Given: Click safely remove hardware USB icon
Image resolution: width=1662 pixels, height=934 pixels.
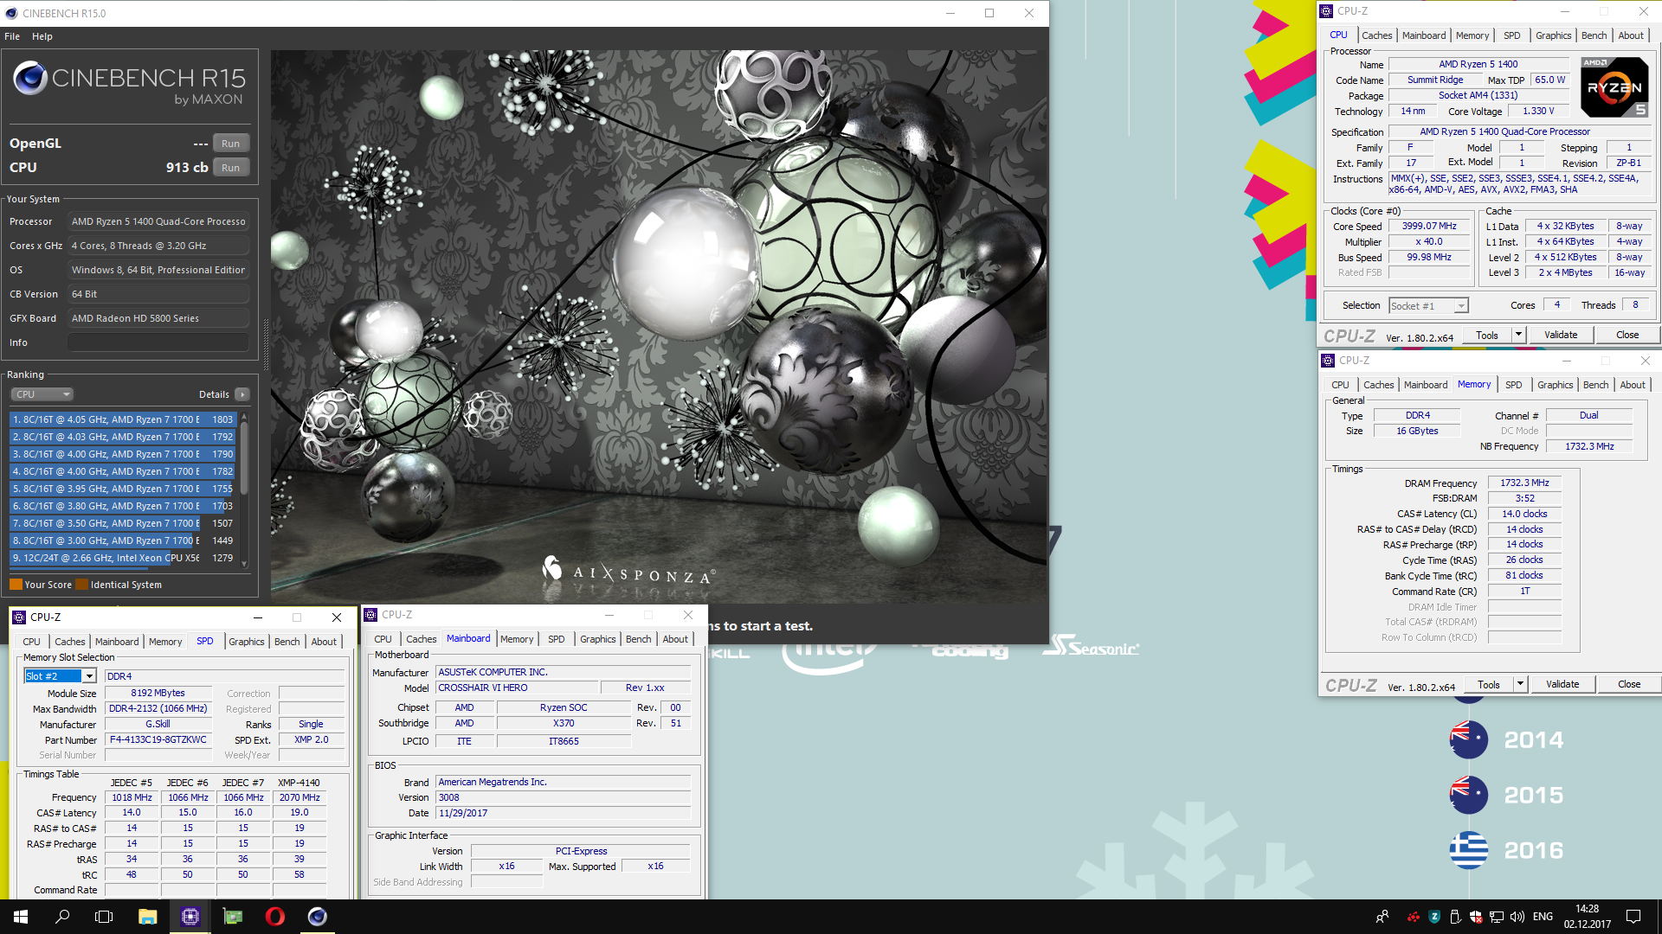Looking at the screenshot, I should (1455, 917).
